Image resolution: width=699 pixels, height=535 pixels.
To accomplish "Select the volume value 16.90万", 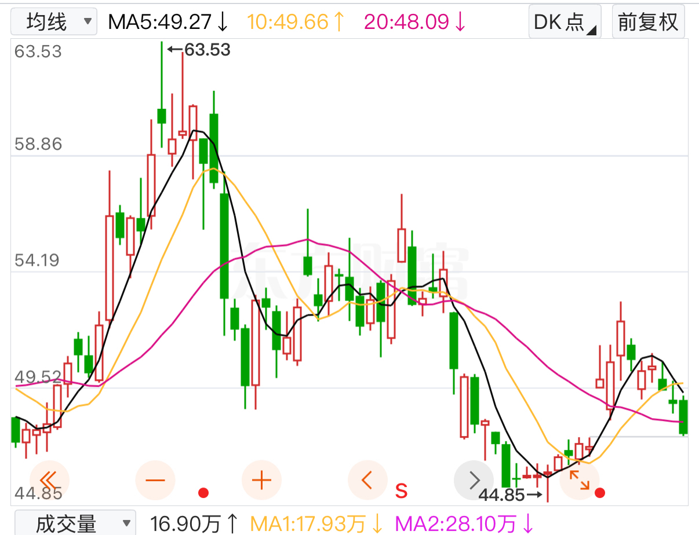I will pyautogui.click(x=195, y=524).
